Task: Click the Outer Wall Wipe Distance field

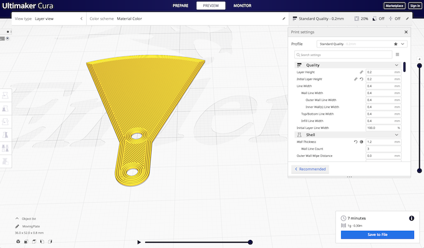Action: [x=383, y=156]
